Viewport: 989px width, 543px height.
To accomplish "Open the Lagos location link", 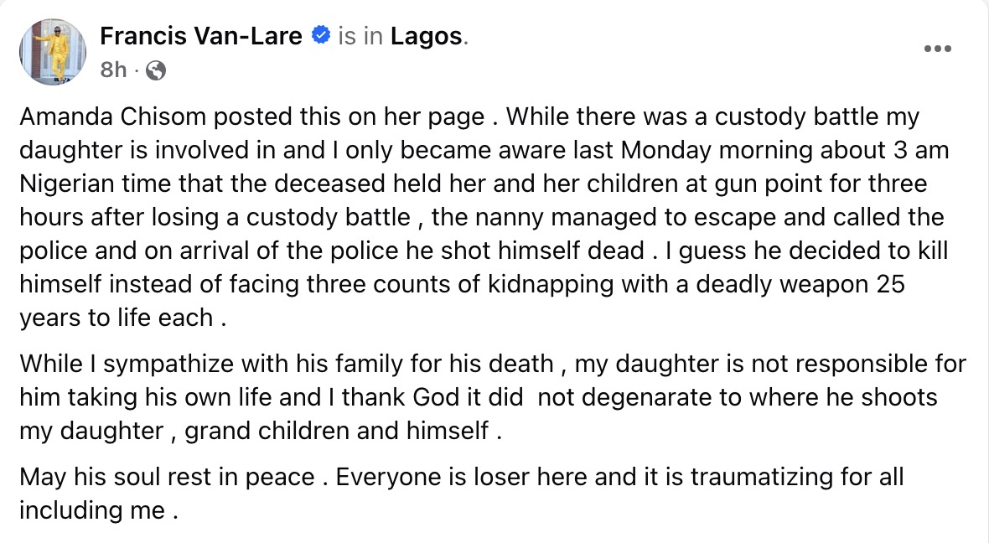I will (x=426, y=37).
